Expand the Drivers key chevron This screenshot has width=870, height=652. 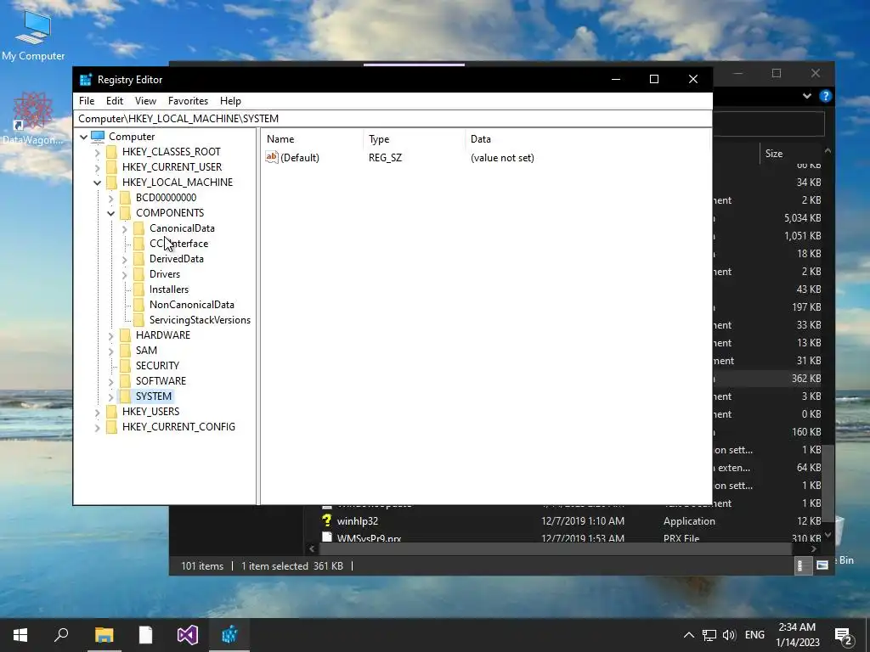[124, 274]
